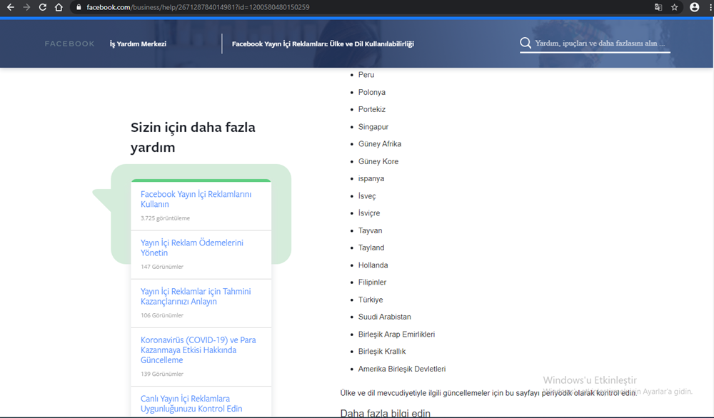Click Filipinler in the country list

coord(372,282)
